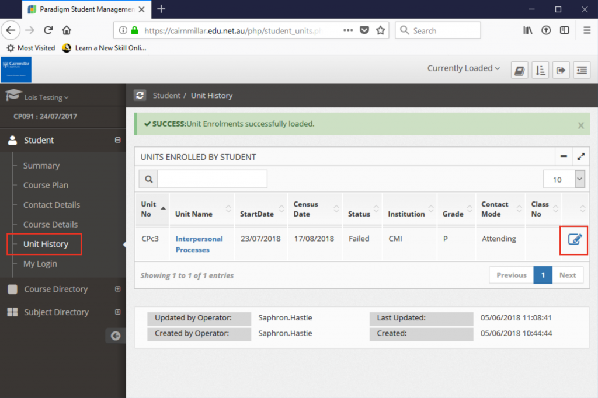Click the browser forward arrow
The width and height of the screenshot is (598, 398).
tap(30, 30)
